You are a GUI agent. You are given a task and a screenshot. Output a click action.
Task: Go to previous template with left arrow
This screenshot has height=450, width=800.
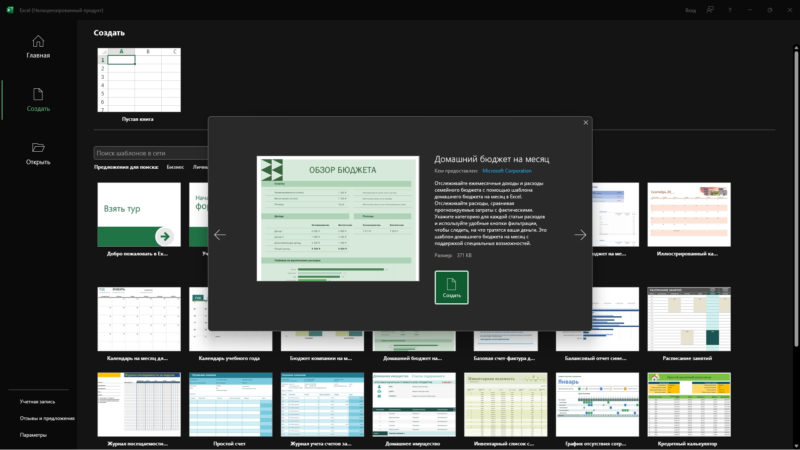click(x=220, y=235)
